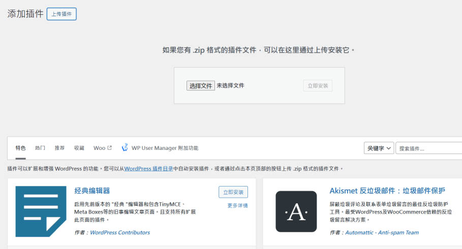The height and width of the screenshot is (249, 462).
Task: Click the 未选择文件 status text
Action: click(x=230, y=85)
